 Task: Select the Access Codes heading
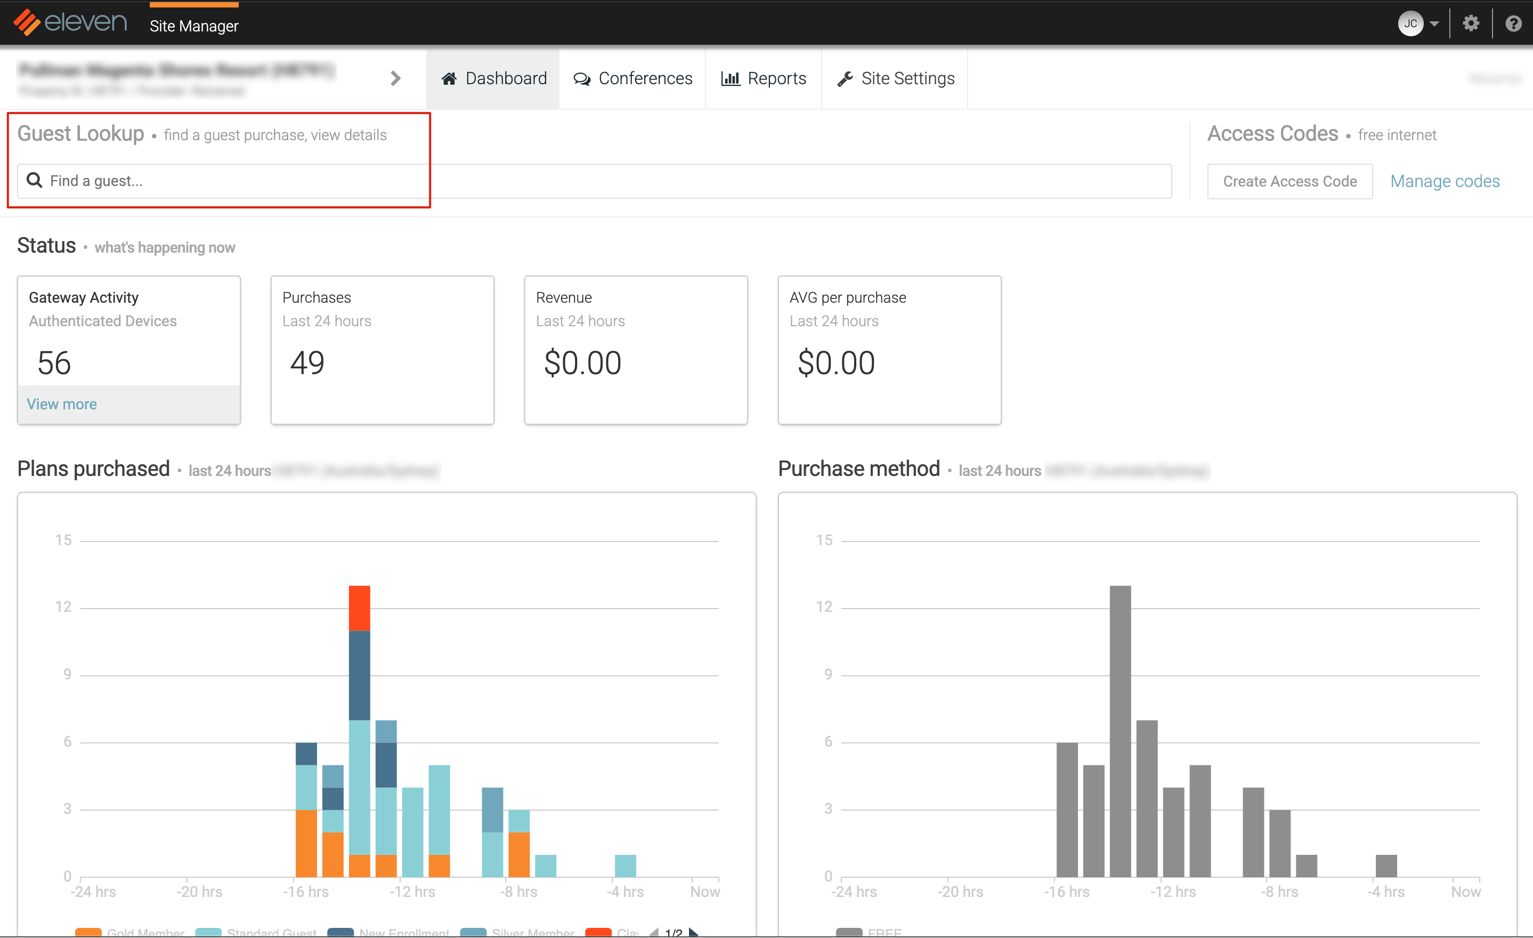(x=1273, y=134)
